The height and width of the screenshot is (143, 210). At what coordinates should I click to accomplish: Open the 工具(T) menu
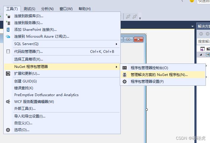coord(12,9)
